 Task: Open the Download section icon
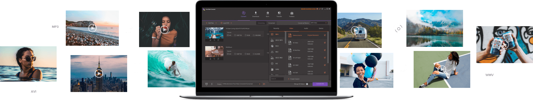click(256, 13)
